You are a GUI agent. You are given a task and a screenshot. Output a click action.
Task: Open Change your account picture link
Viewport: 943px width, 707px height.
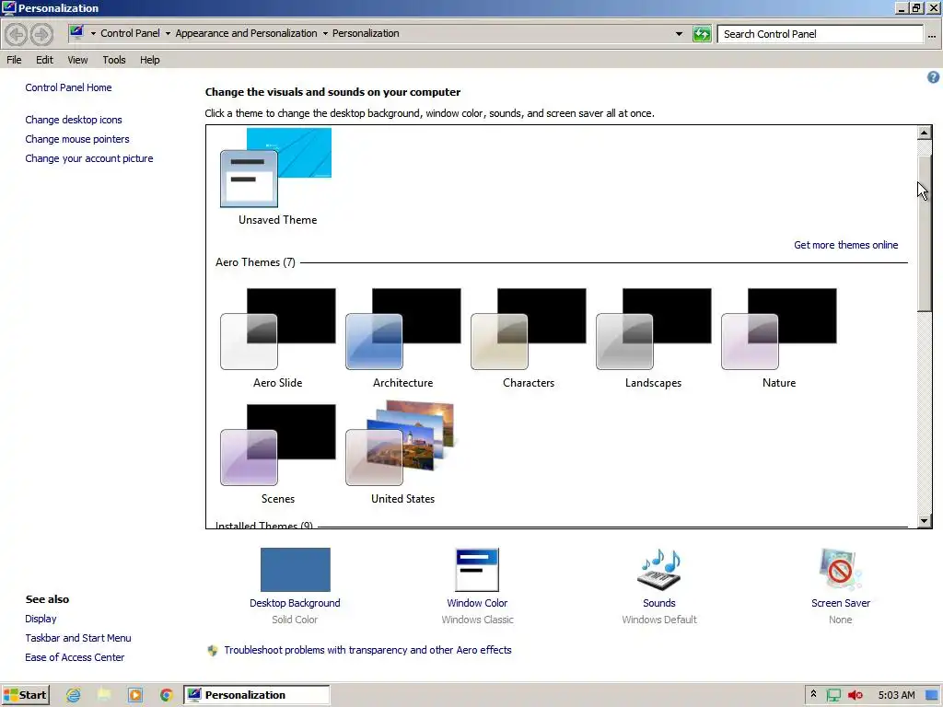pyautogui.click(x=89, y=158)
